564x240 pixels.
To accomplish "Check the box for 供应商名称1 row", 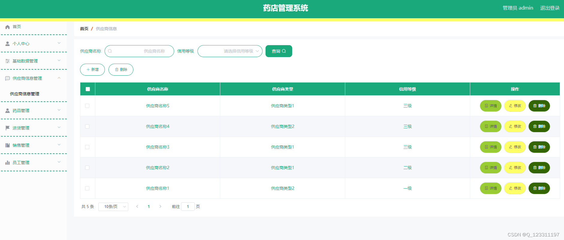I will coord(87,188).
